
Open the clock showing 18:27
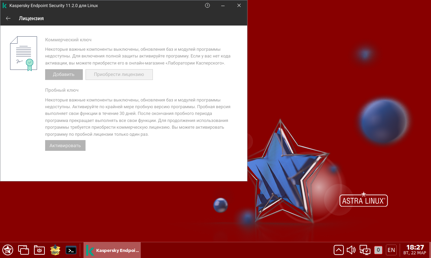pyautogui.click(x=415, y=250)
